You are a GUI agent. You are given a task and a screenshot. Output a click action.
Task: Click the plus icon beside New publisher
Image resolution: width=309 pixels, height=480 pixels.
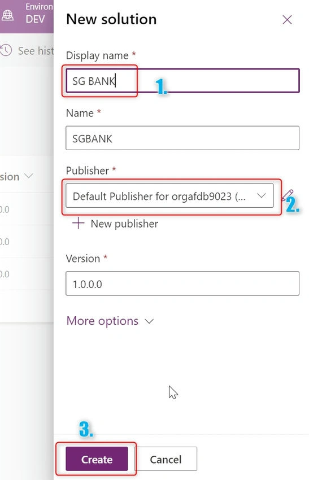tap(78, 223)
